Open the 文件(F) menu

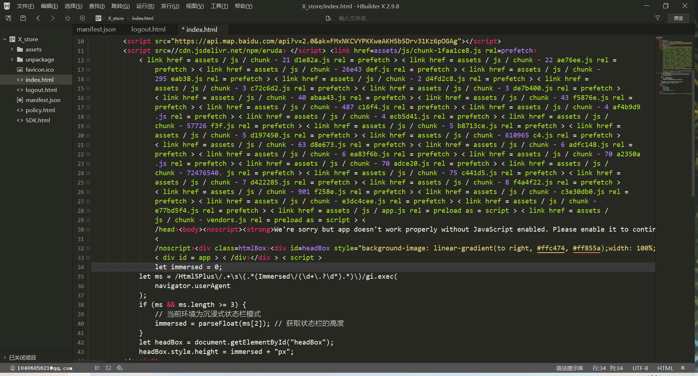[x=25, y=6]
